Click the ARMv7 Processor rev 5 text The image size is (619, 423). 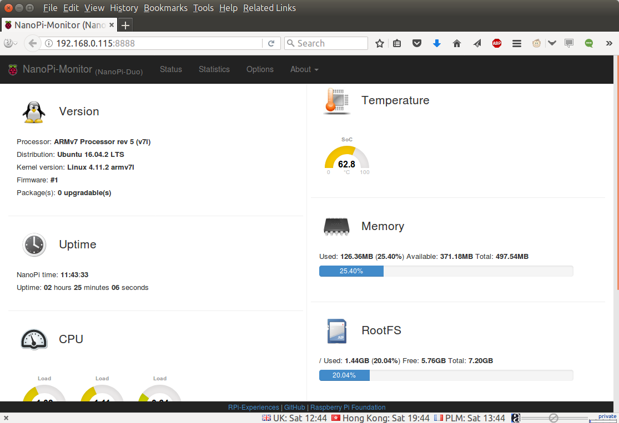click(102, 141)
